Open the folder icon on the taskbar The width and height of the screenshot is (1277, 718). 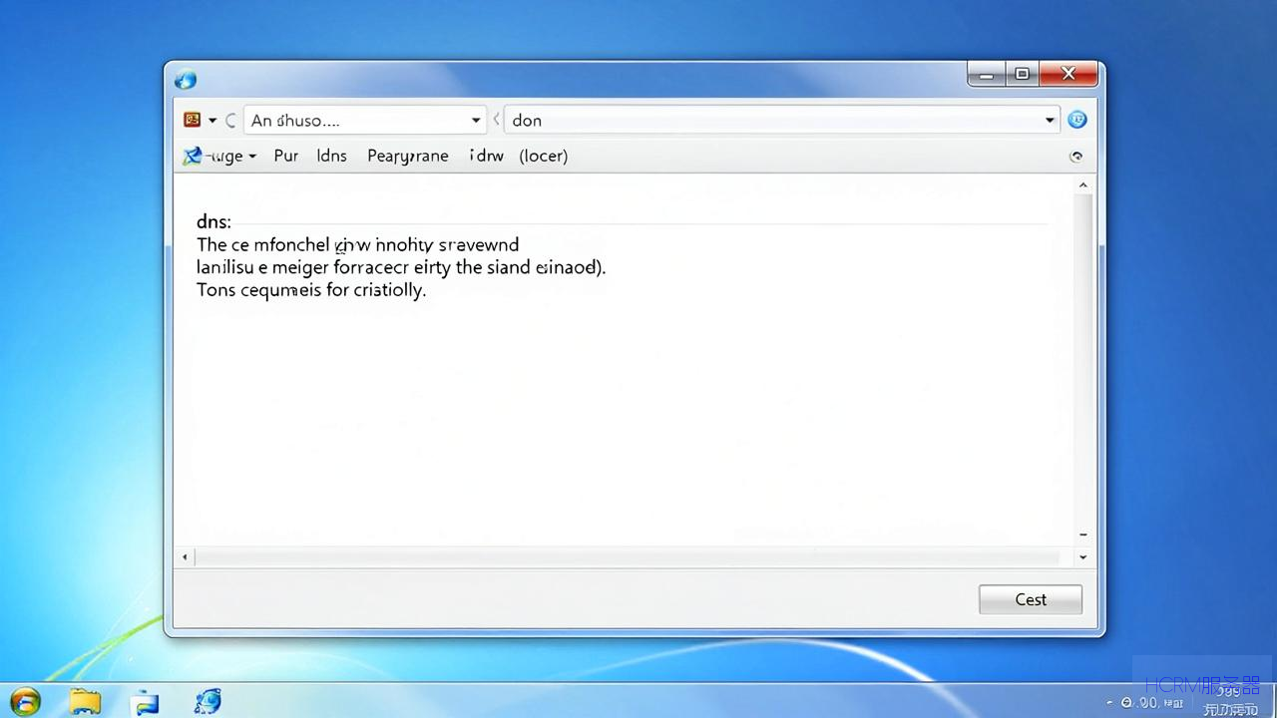tap(86, 702)
